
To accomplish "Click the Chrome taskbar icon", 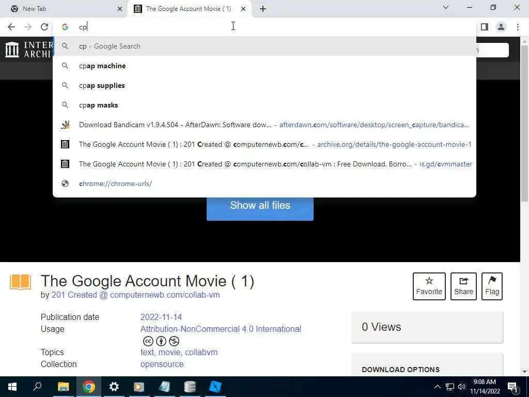I will pos(88,387).
